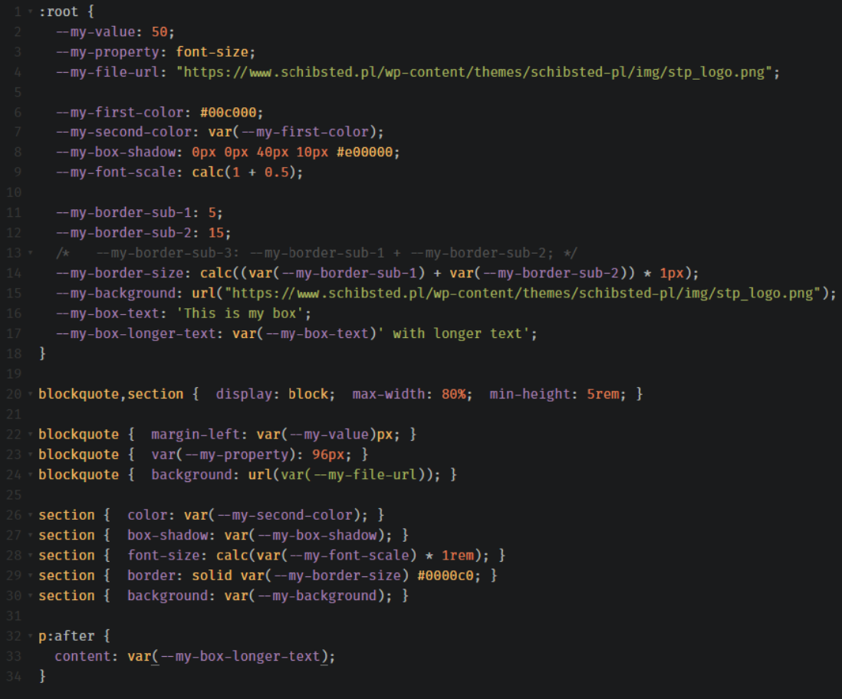Click the :root selector text
Viewport: 842px width, 699px height.
pyautogui.click(x=58, y=11)
